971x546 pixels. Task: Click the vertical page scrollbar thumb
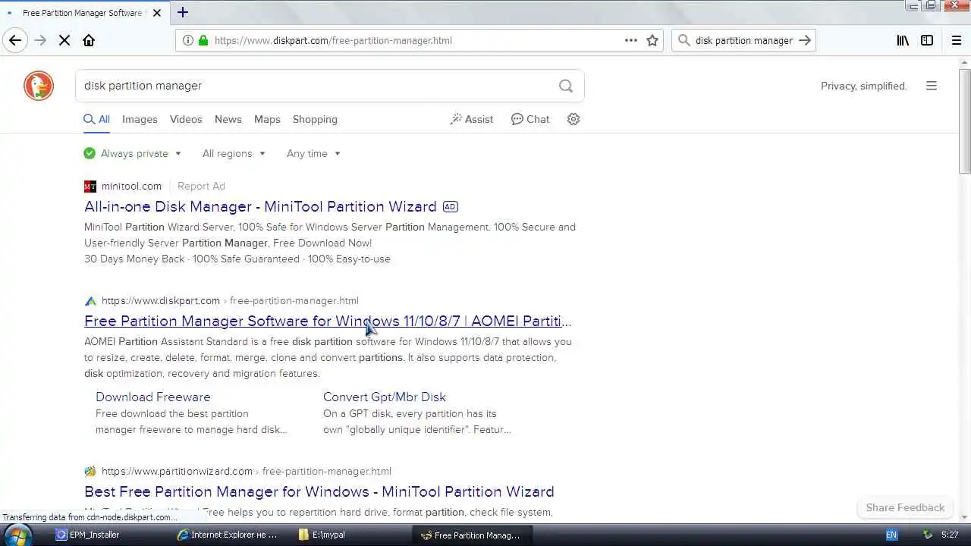(x=965, y=121)
